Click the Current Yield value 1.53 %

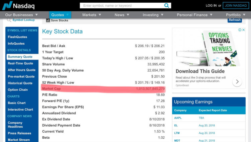point(159,131)
